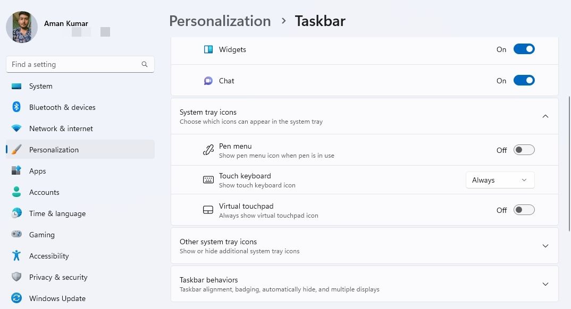Screen dimensions: 571x309
Task: Click the Apps icon in sidebar
Action: tap(16, 170)
